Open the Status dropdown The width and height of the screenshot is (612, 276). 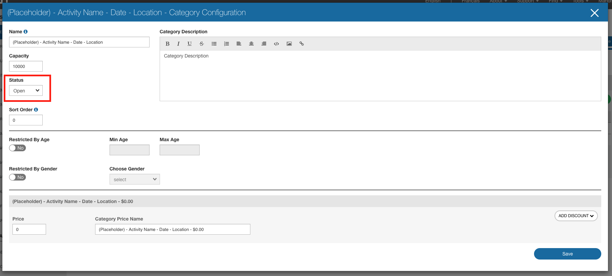pyautogui.click(x=26, y=90)
